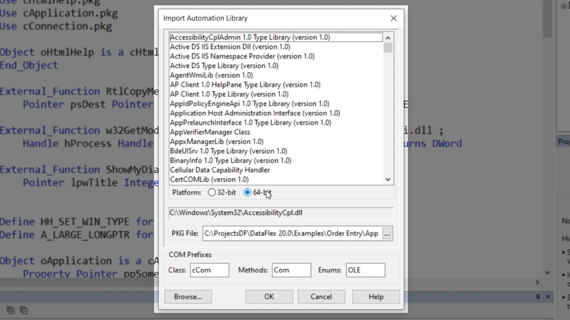Screen dimensions: 570x320
Task: Select BinaryInfo 1.0 Type Library entry
Action: tap(230, 161)
